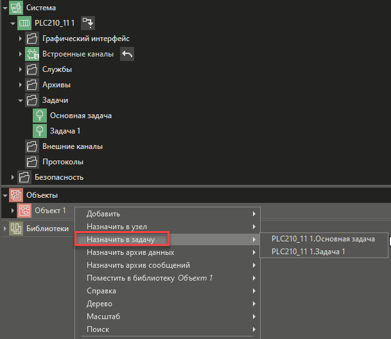391x339 pixels.
Task: Assign to PLC210_11 1.Основная задача
Action: pyautogui.click(x=324, y=239)
